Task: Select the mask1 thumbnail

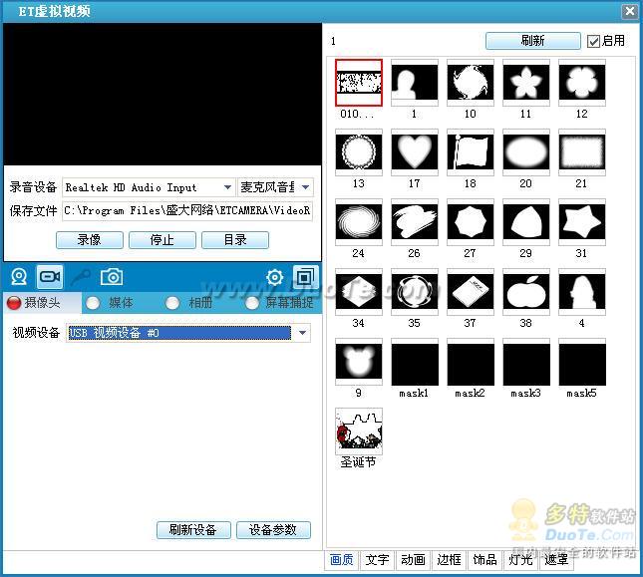Action: point(414,362)
